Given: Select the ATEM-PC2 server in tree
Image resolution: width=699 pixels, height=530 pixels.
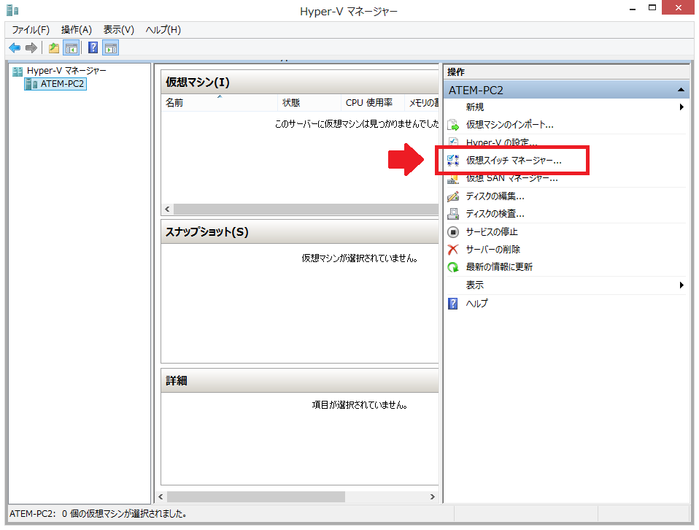Looking at the screenshot, I should pos(55,84).
